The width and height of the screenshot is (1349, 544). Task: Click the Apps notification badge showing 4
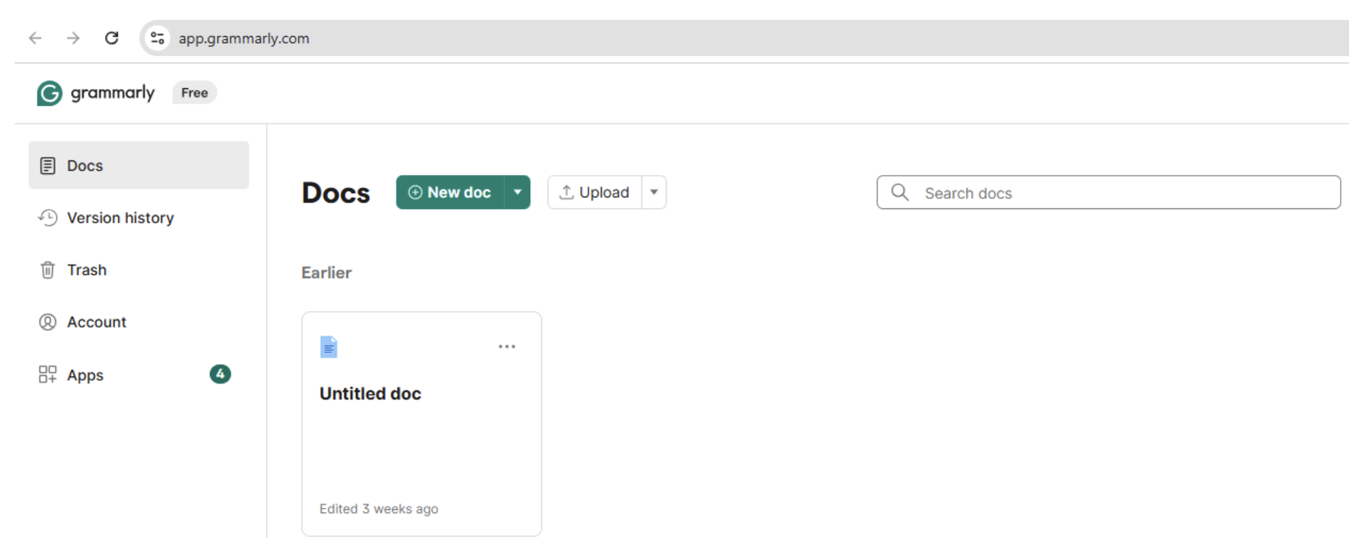[x=220, y=374]
